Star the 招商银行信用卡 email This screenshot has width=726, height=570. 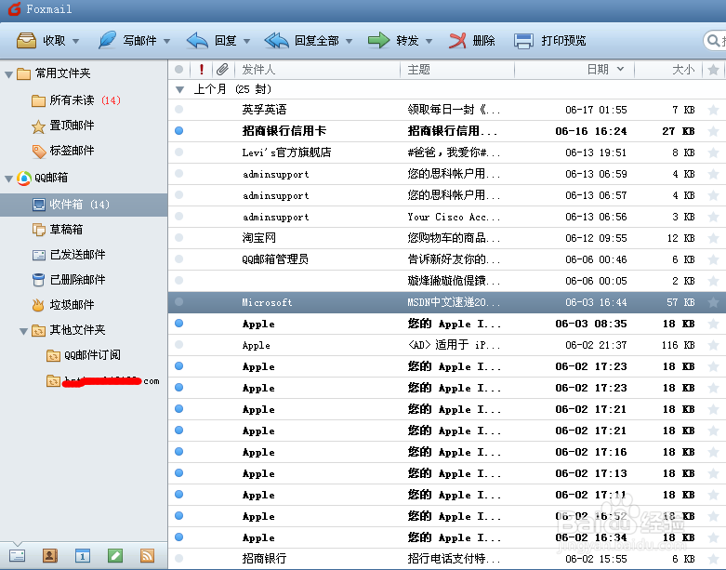[714, 131]
